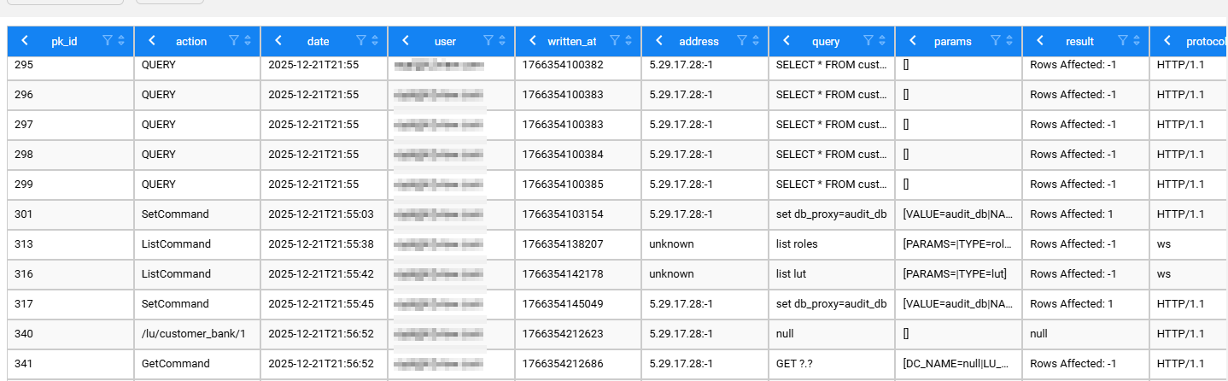Screen dimensions: 1228x381
Task: Click the query column header label
Action: 826,41
